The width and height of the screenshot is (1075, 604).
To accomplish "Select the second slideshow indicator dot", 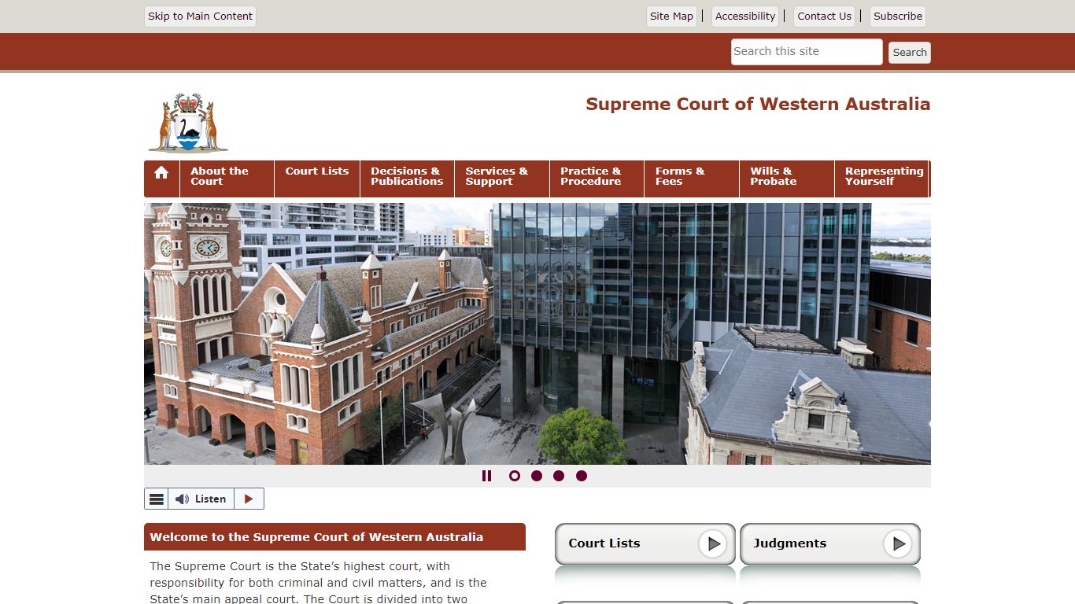I will pos(537,476).
